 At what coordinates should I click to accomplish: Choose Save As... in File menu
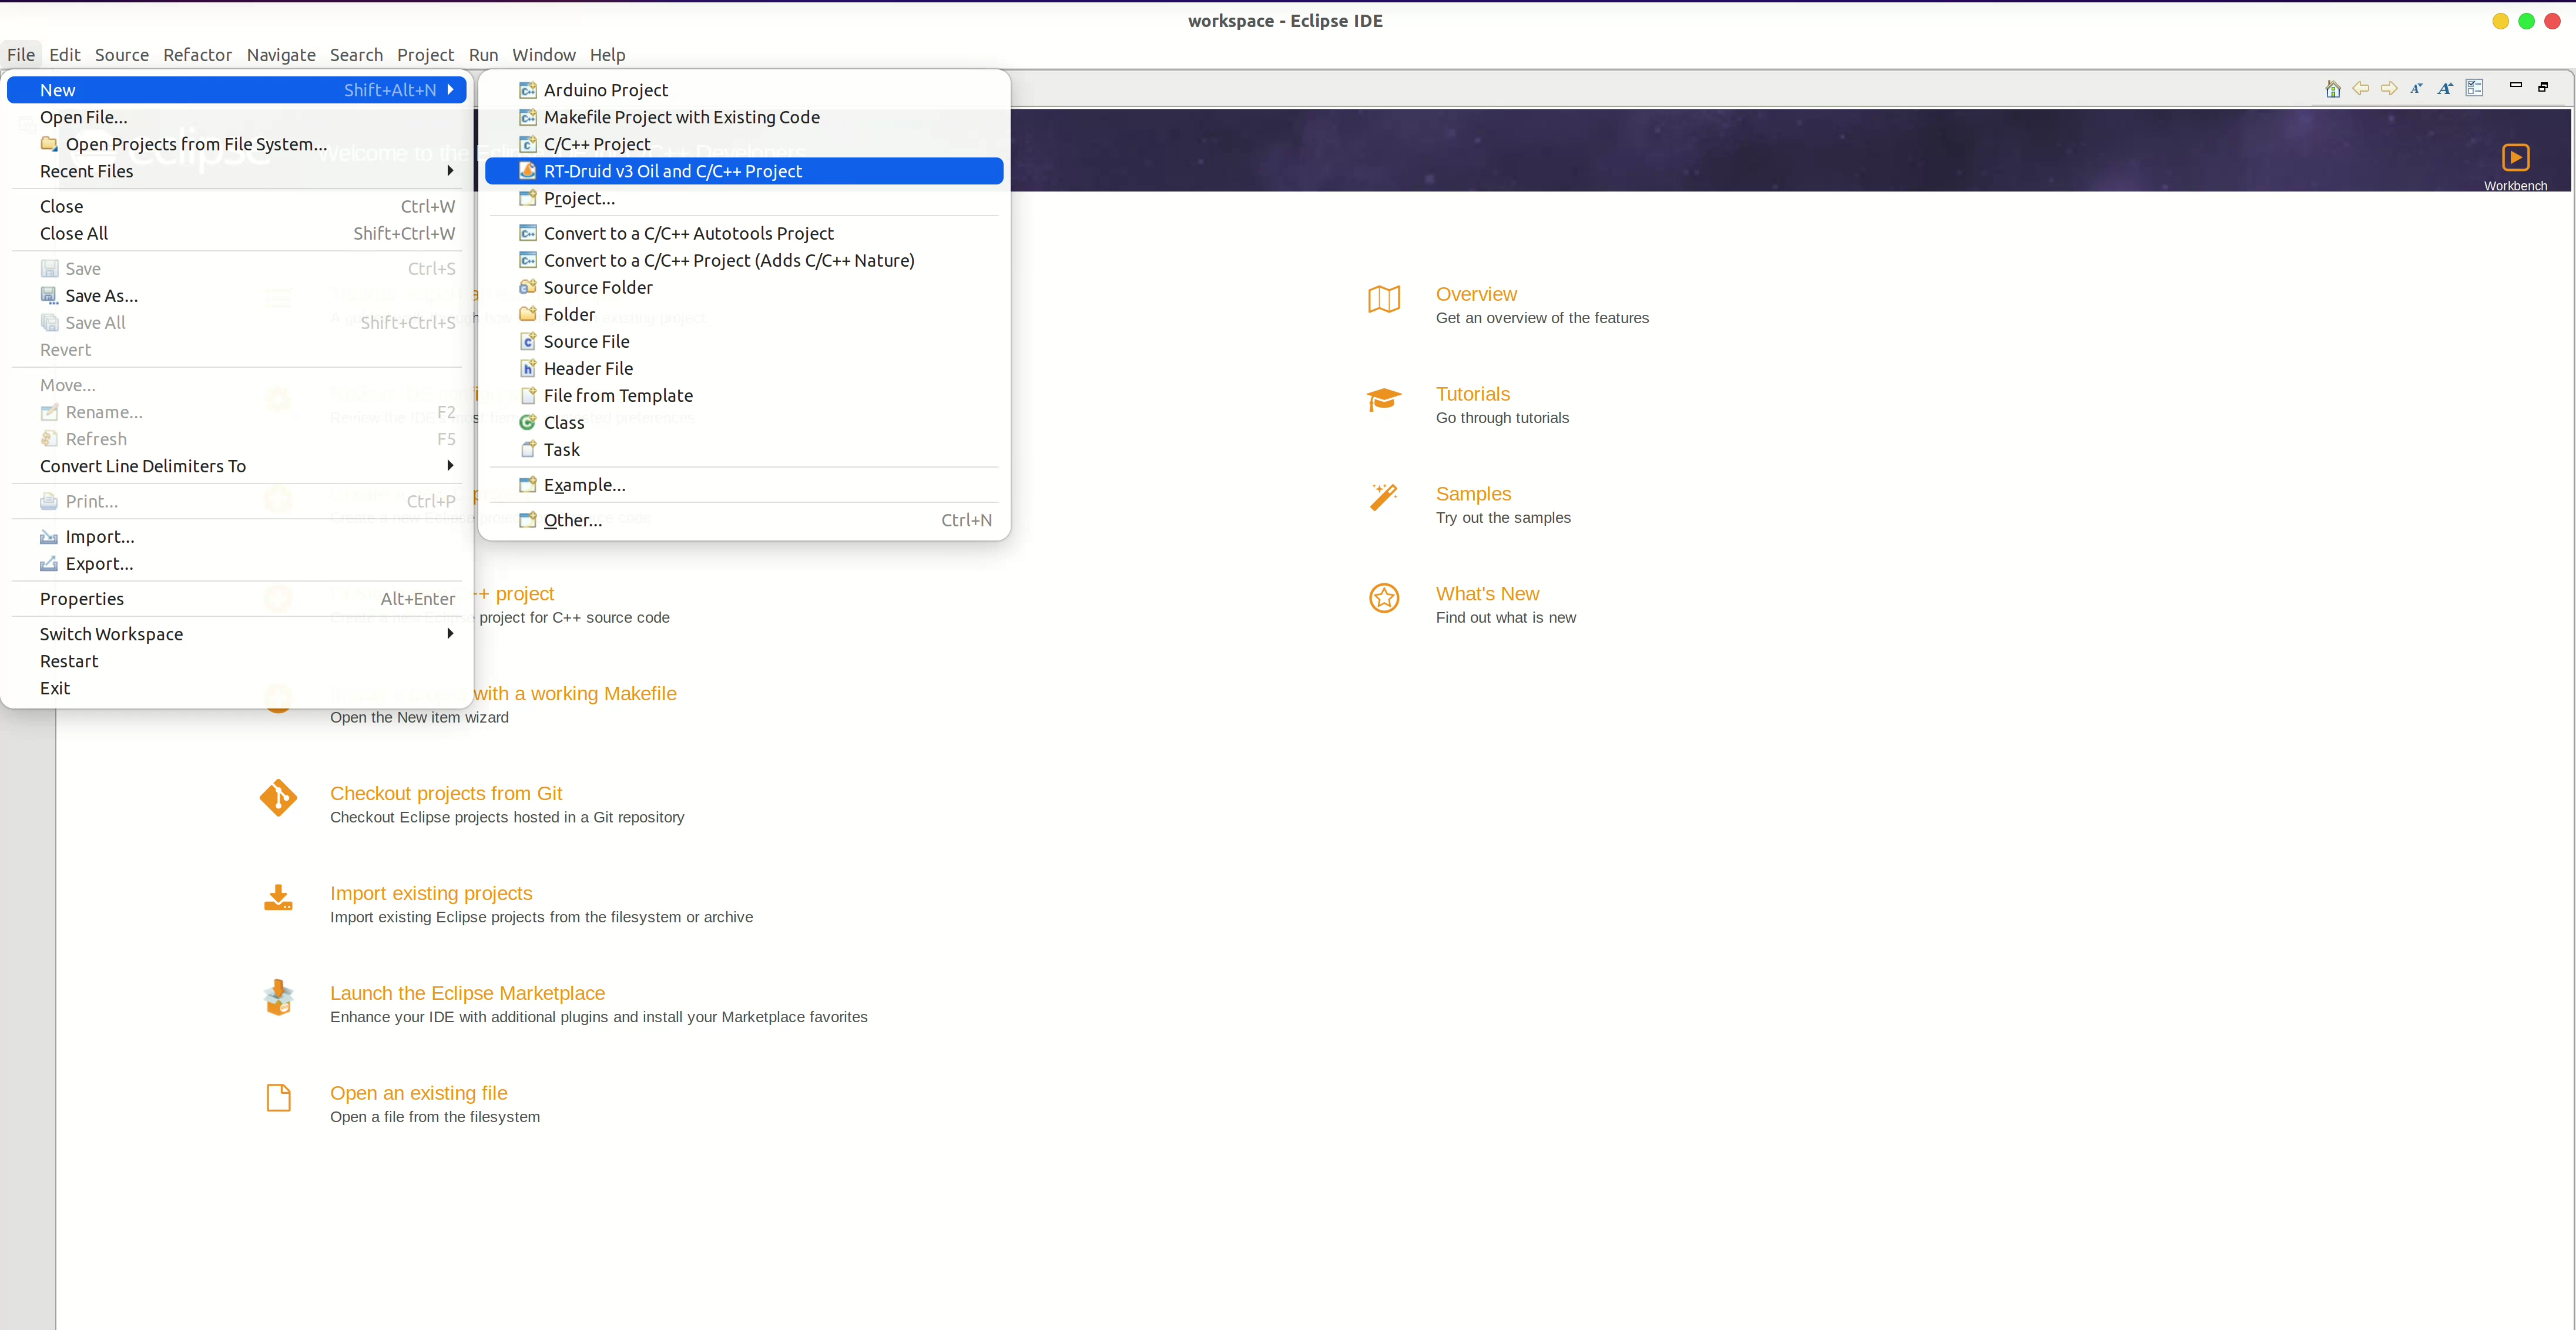[x=237, y=296]
